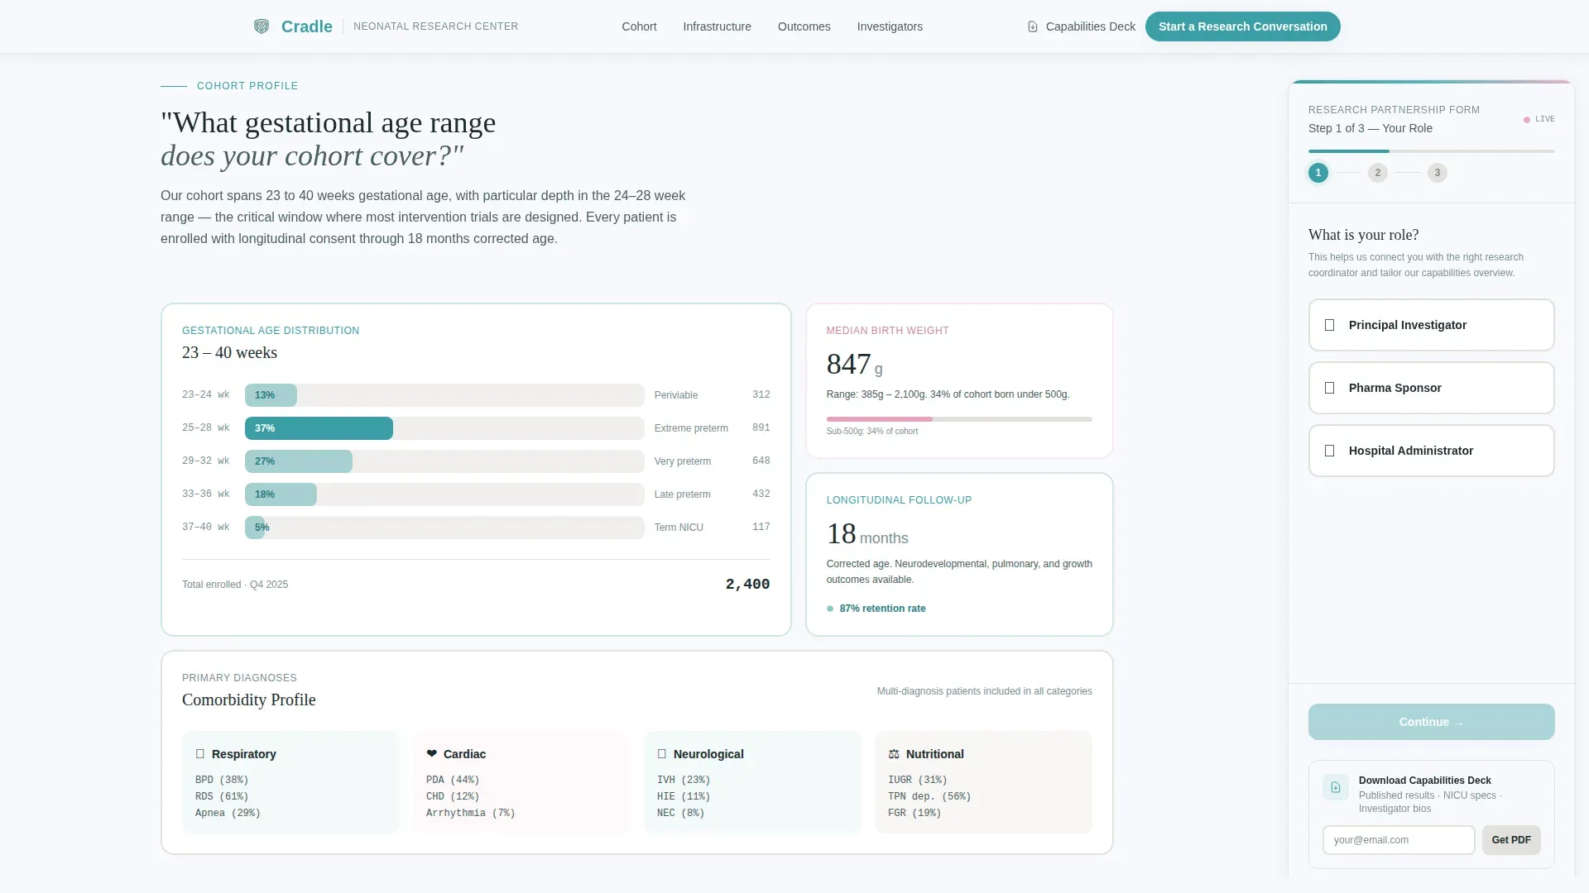1589x893 pixels.
Task: Click the 'PDA (44%)' entry
Action: [x=453, y=780]
